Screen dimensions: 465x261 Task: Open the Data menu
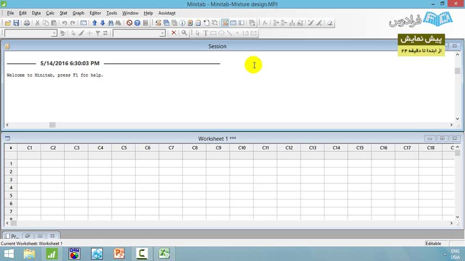(36, 13)
